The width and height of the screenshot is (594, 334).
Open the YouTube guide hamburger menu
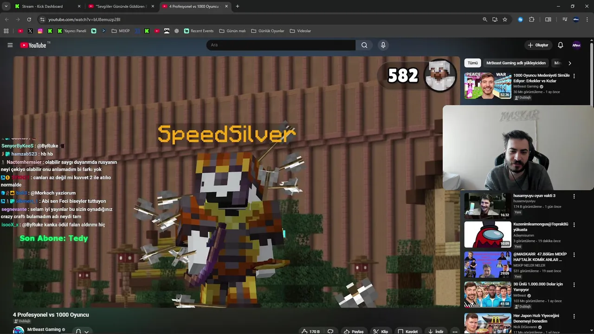click(x=10, y=45)
